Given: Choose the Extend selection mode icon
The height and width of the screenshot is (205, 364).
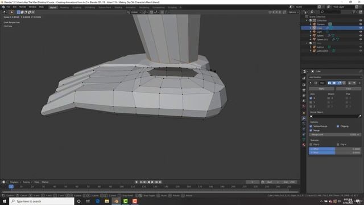Looking at the screenshot, I should tap(22, 12).
